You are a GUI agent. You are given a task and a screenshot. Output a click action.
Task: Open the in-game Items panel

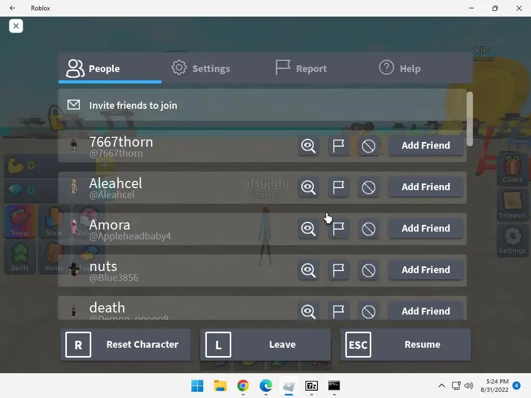tap(53, 257)
